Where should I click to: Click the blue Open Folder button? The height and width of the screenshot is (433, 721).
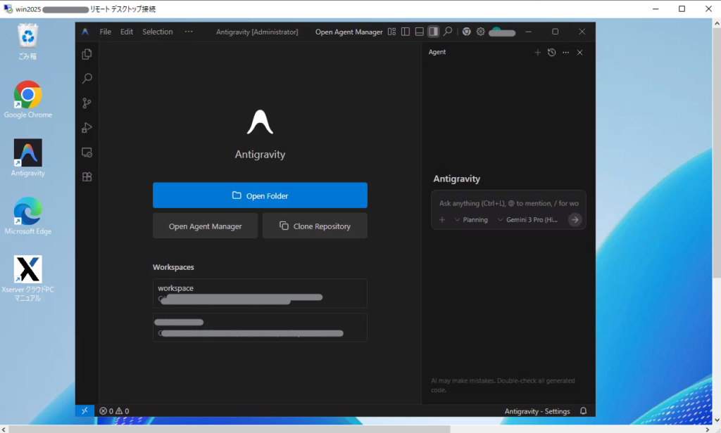tap(260, 195)
